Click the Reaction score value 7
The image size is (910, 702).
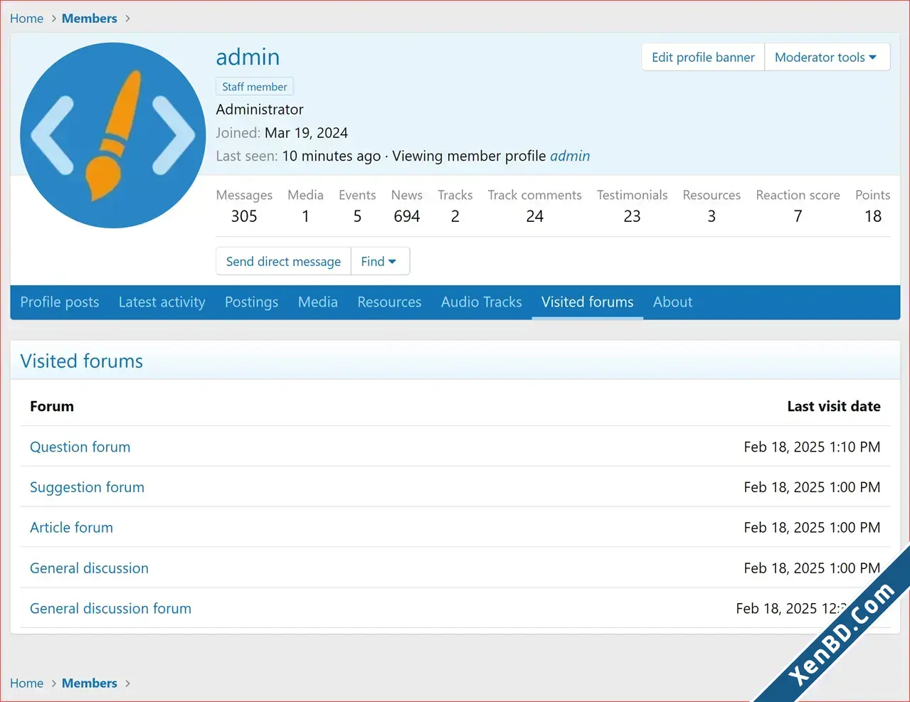[x=798, y=216]
